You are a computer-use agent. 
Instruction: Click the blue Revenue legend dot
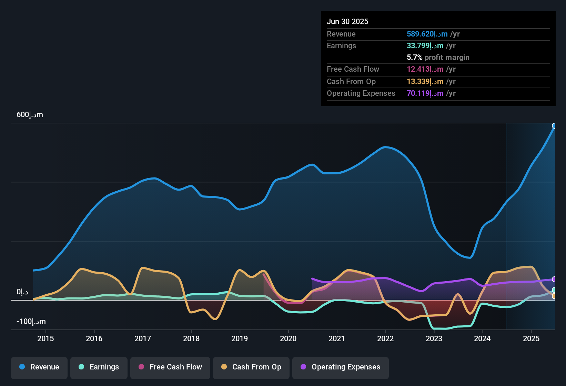pos(22,367)
